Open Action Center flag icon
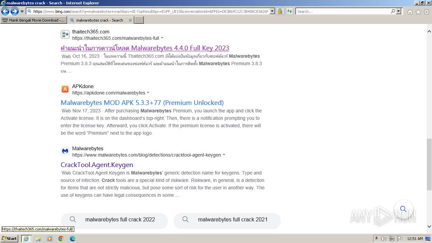432x243 pixels. click(400, 239)
